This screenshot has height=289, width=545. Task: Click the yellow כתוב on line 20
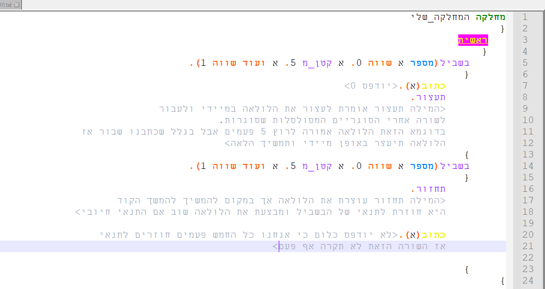(433, 235)
